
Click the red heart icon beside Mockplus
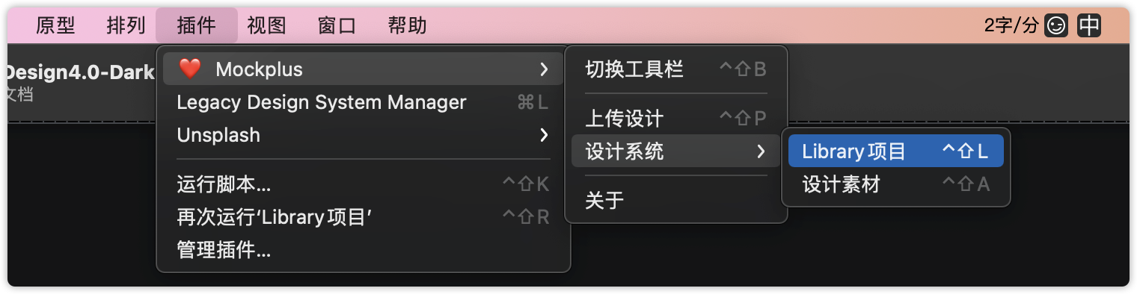(x=190, y=69)
